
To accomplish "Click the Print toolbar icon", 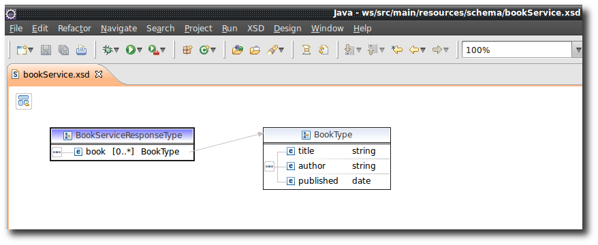I will point(81,50).
